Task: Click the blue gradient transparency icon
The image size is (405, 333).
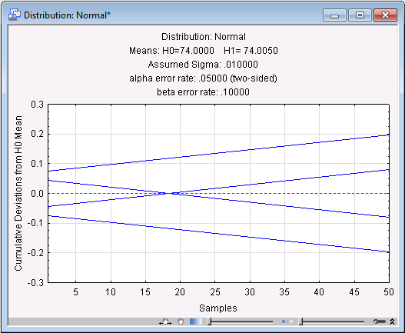Action: tap(196, 321)
